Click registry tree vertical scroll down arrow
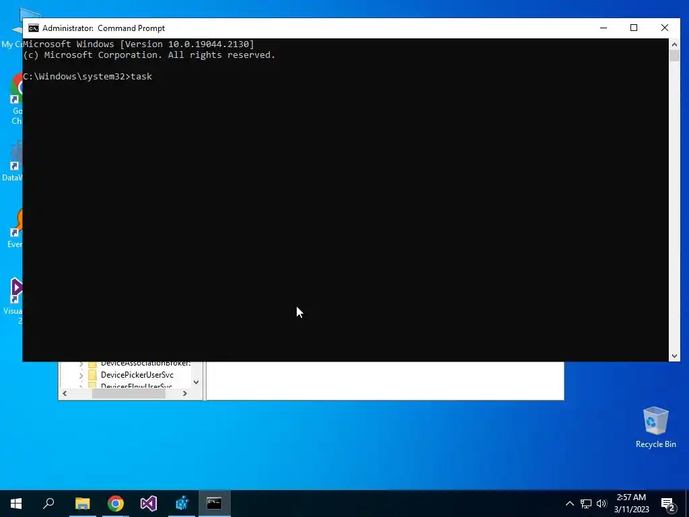 [x=196, y=382]
